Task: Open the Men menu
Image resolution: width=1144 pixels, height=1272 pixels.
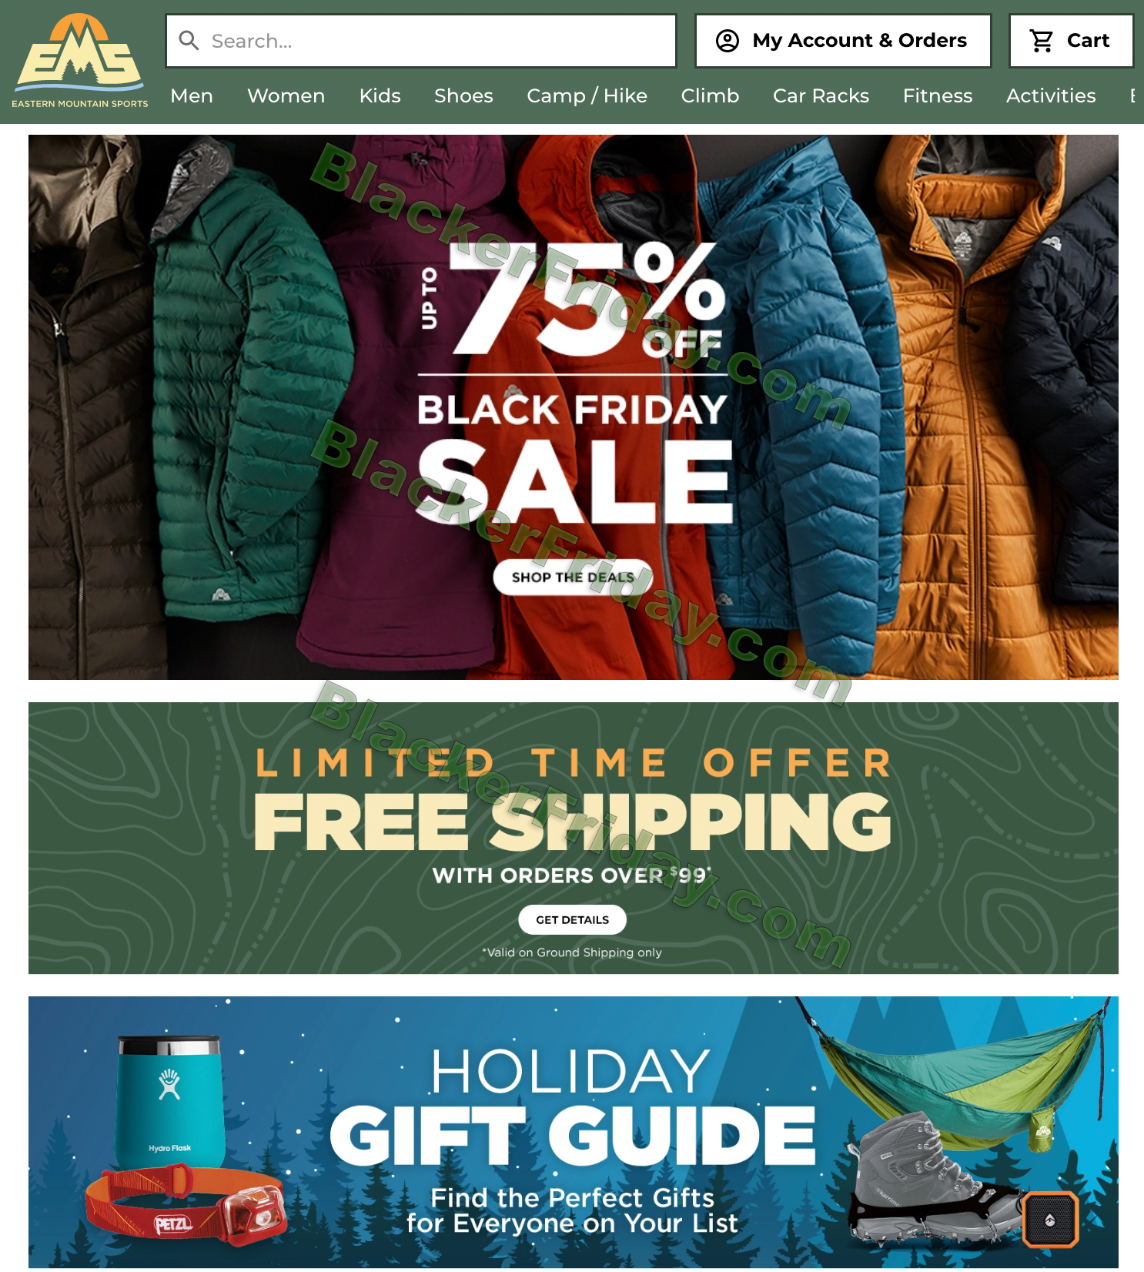Action: [x=192, y=95]
